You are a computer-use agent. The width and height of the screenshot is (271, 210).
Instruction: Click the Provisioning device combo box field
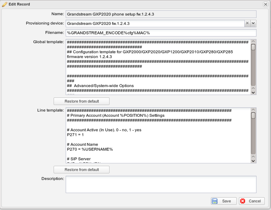pyautogui.click(x=155, y=23)
